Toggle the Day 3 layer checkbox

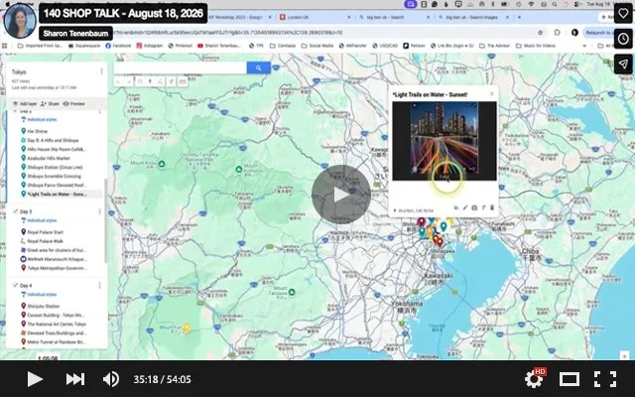(16, 211)
